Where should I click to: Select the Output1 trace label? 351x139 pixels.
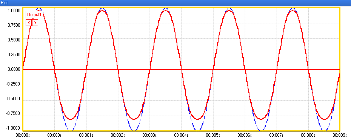pos(34,15)
